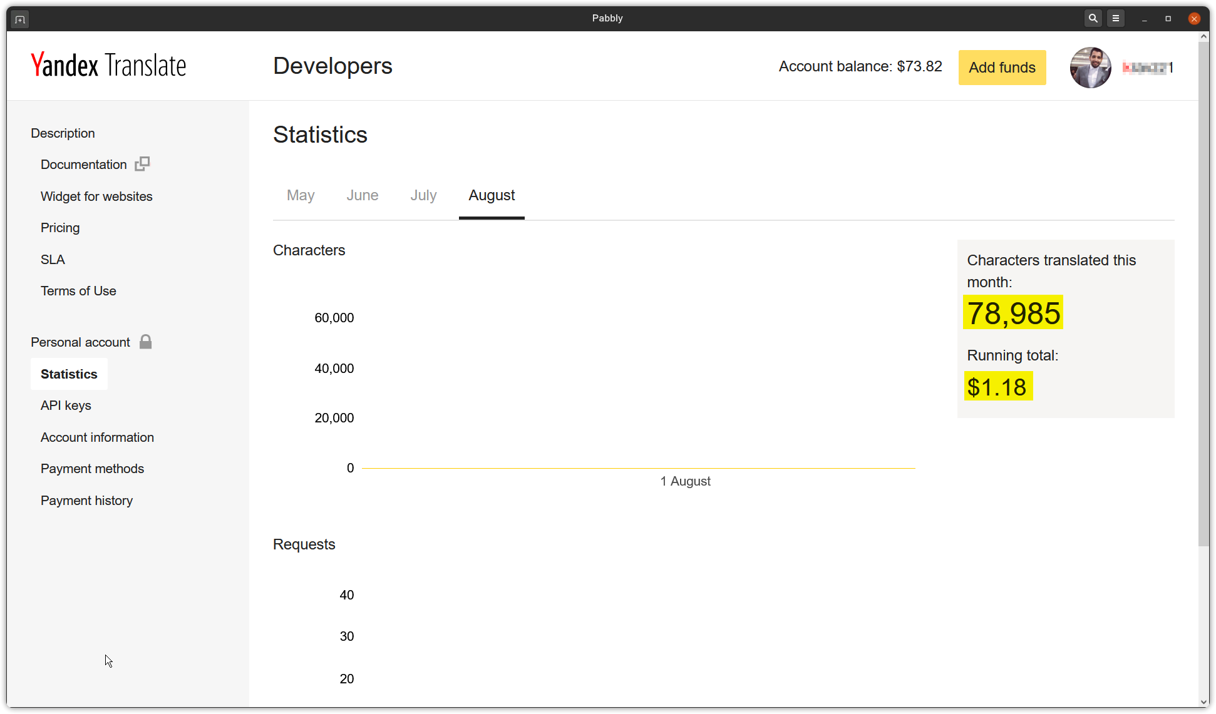
Task: Click the Requests chart title
Action: [x=304, y=544]
